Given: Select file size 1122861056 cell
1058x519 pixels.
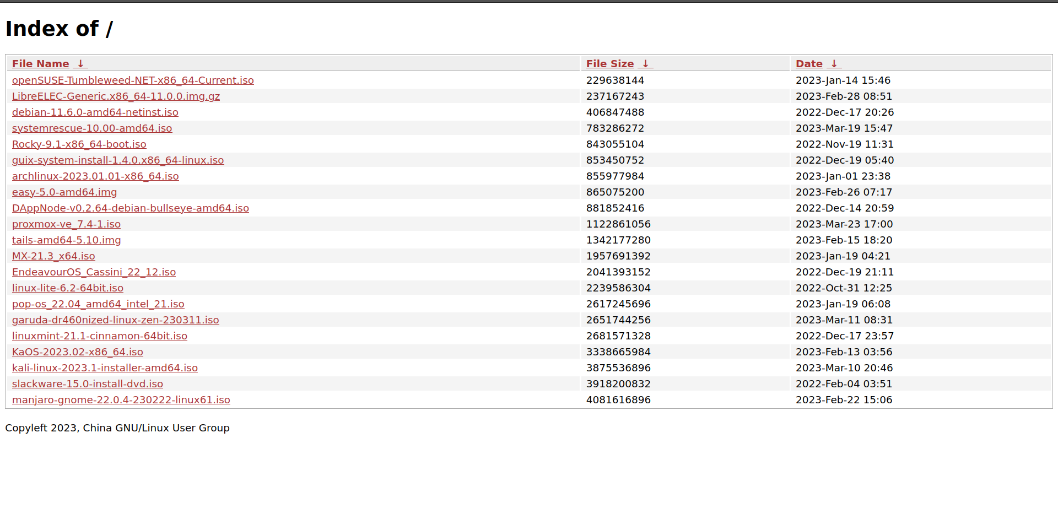Looking at the screenshot, I should pyautogui.click(x=685, y=224).
